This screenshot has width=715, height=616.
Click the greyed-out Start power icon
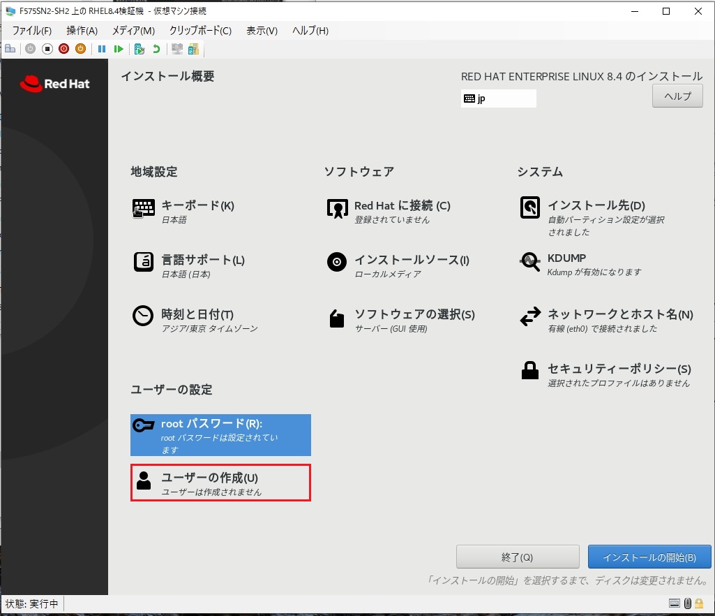pos(30,49)
